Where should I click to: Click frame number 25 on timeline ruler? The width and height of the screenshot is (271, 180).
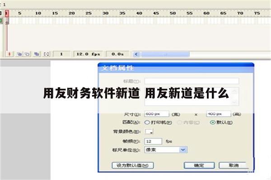(89, 13)
